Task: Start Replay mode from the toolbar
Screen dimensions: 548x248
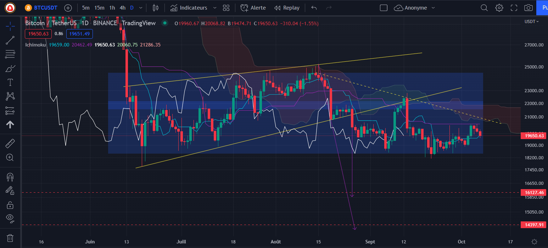Action: 287,7
